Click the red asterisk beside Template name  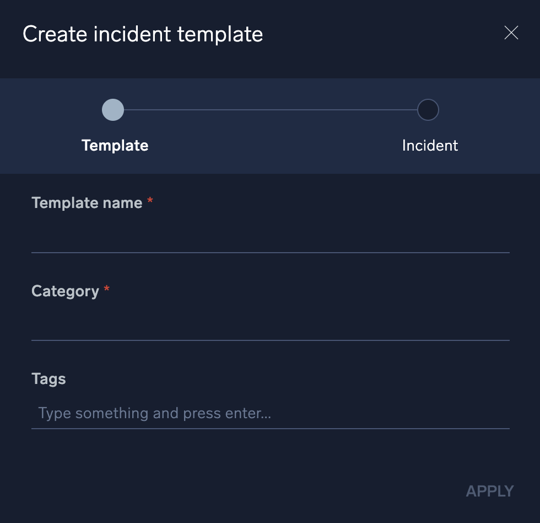point(150,202)
